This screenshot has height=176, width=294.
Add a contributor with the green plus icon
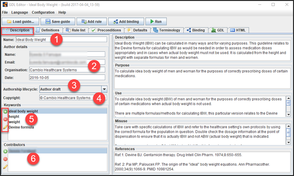5,151
